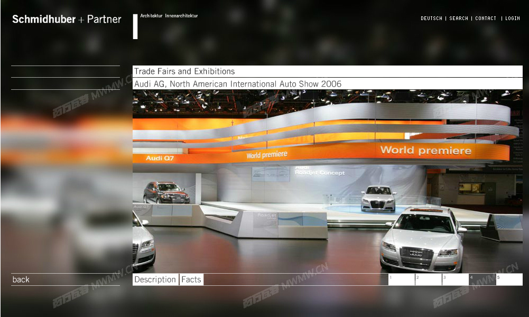Go back via the back link
The width and height of the screenshot is (529, 317).
(x=21, y=279)
